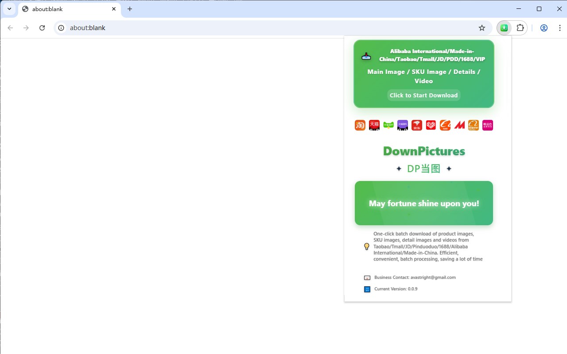Bookmark this tab with the star icon
Screen dimensions: 567x354
click(x=482, y=28)
